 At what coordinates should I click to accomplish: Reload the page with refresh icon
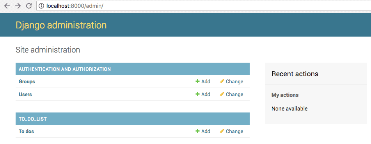[x=29, y=6]
